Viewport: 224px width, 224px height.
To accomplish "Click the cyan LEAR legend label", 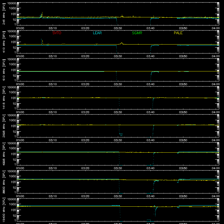I will point(97,33).
